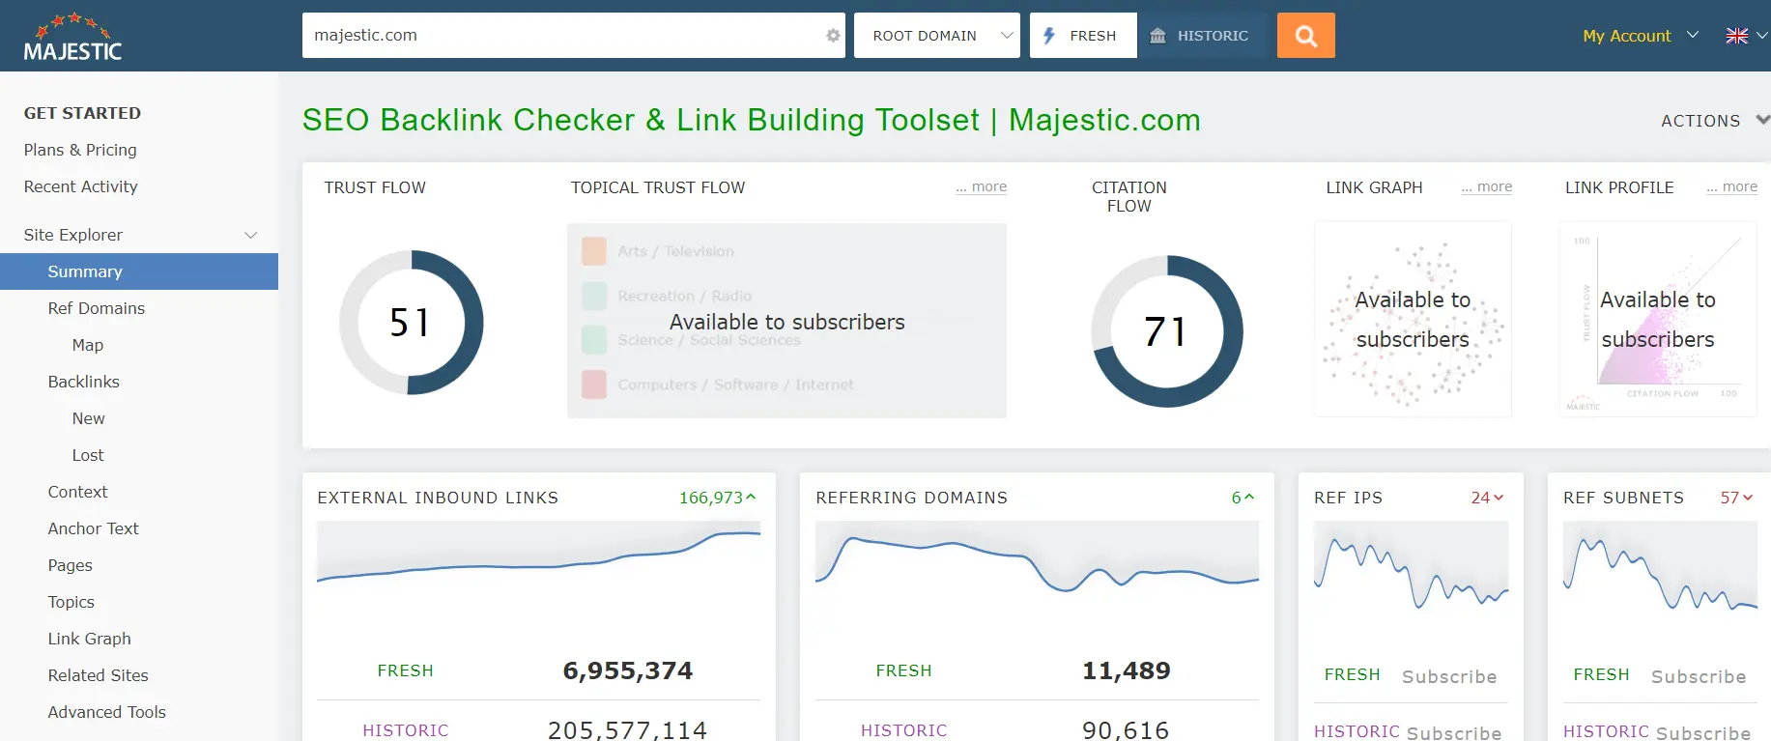Open the Root Domain dropdown
Viewport: 1771px width, 741px height.
(936, 36)
